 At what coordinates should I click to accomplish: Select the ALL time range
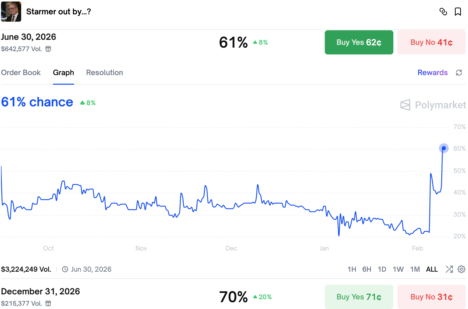click(x=432, y=269)
